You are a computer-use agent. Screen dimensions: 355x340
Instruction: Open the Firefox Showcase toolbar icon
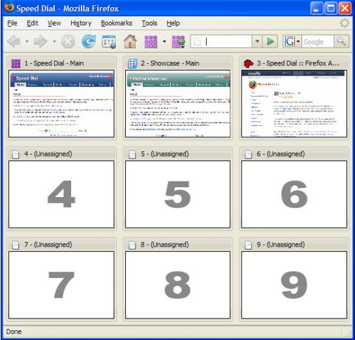click(109, 42)
